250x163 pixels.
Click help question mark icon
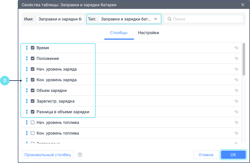[x=80, y=155]
